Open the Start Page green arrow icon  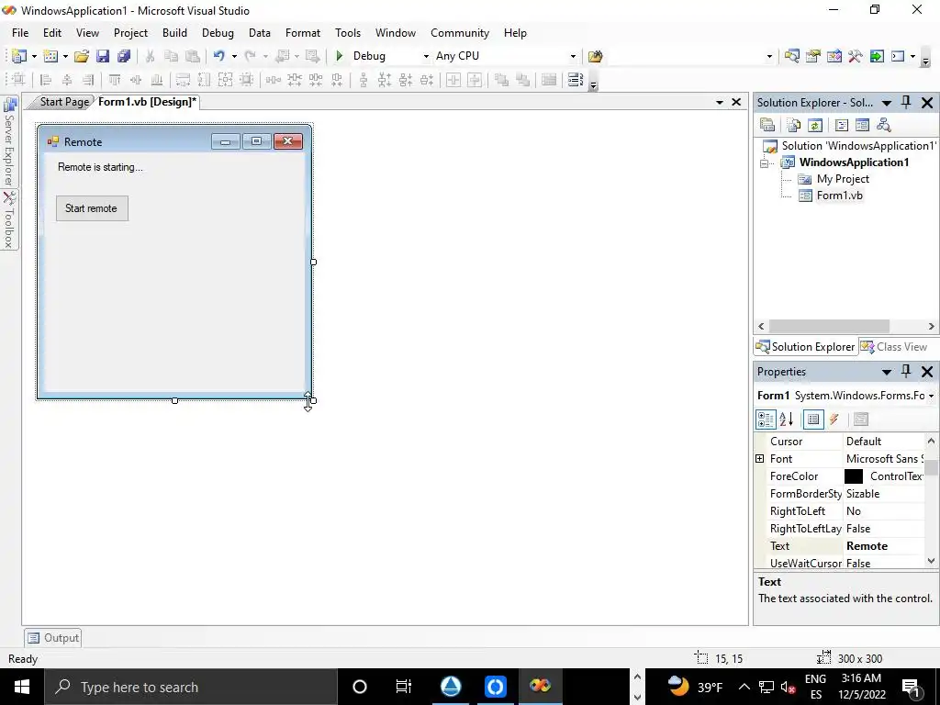877,56
